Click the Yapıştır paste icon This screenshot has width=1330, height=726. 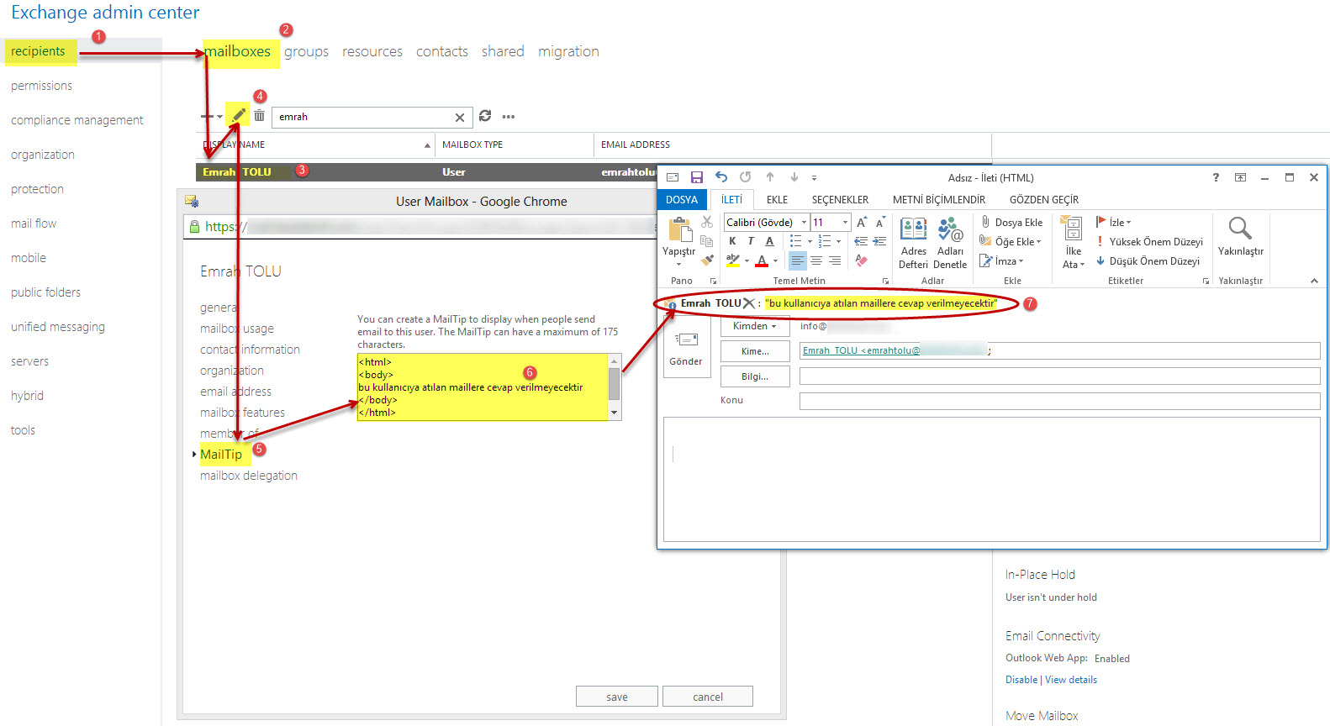pyautogui.click(x=679, y=230)
